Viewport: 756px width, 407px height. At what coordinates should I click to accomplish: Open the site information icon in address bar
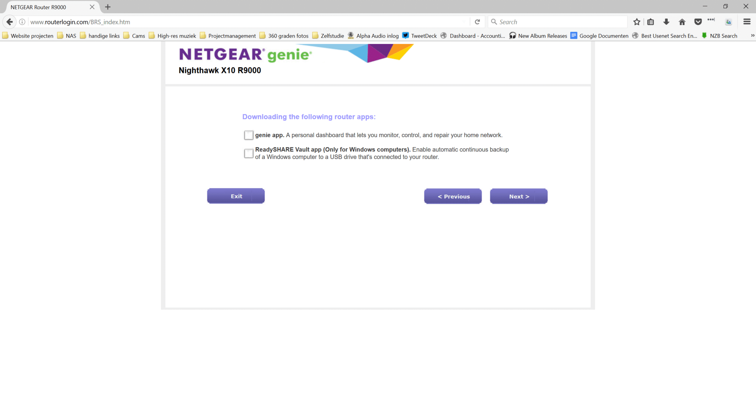[x=22, y=22]
